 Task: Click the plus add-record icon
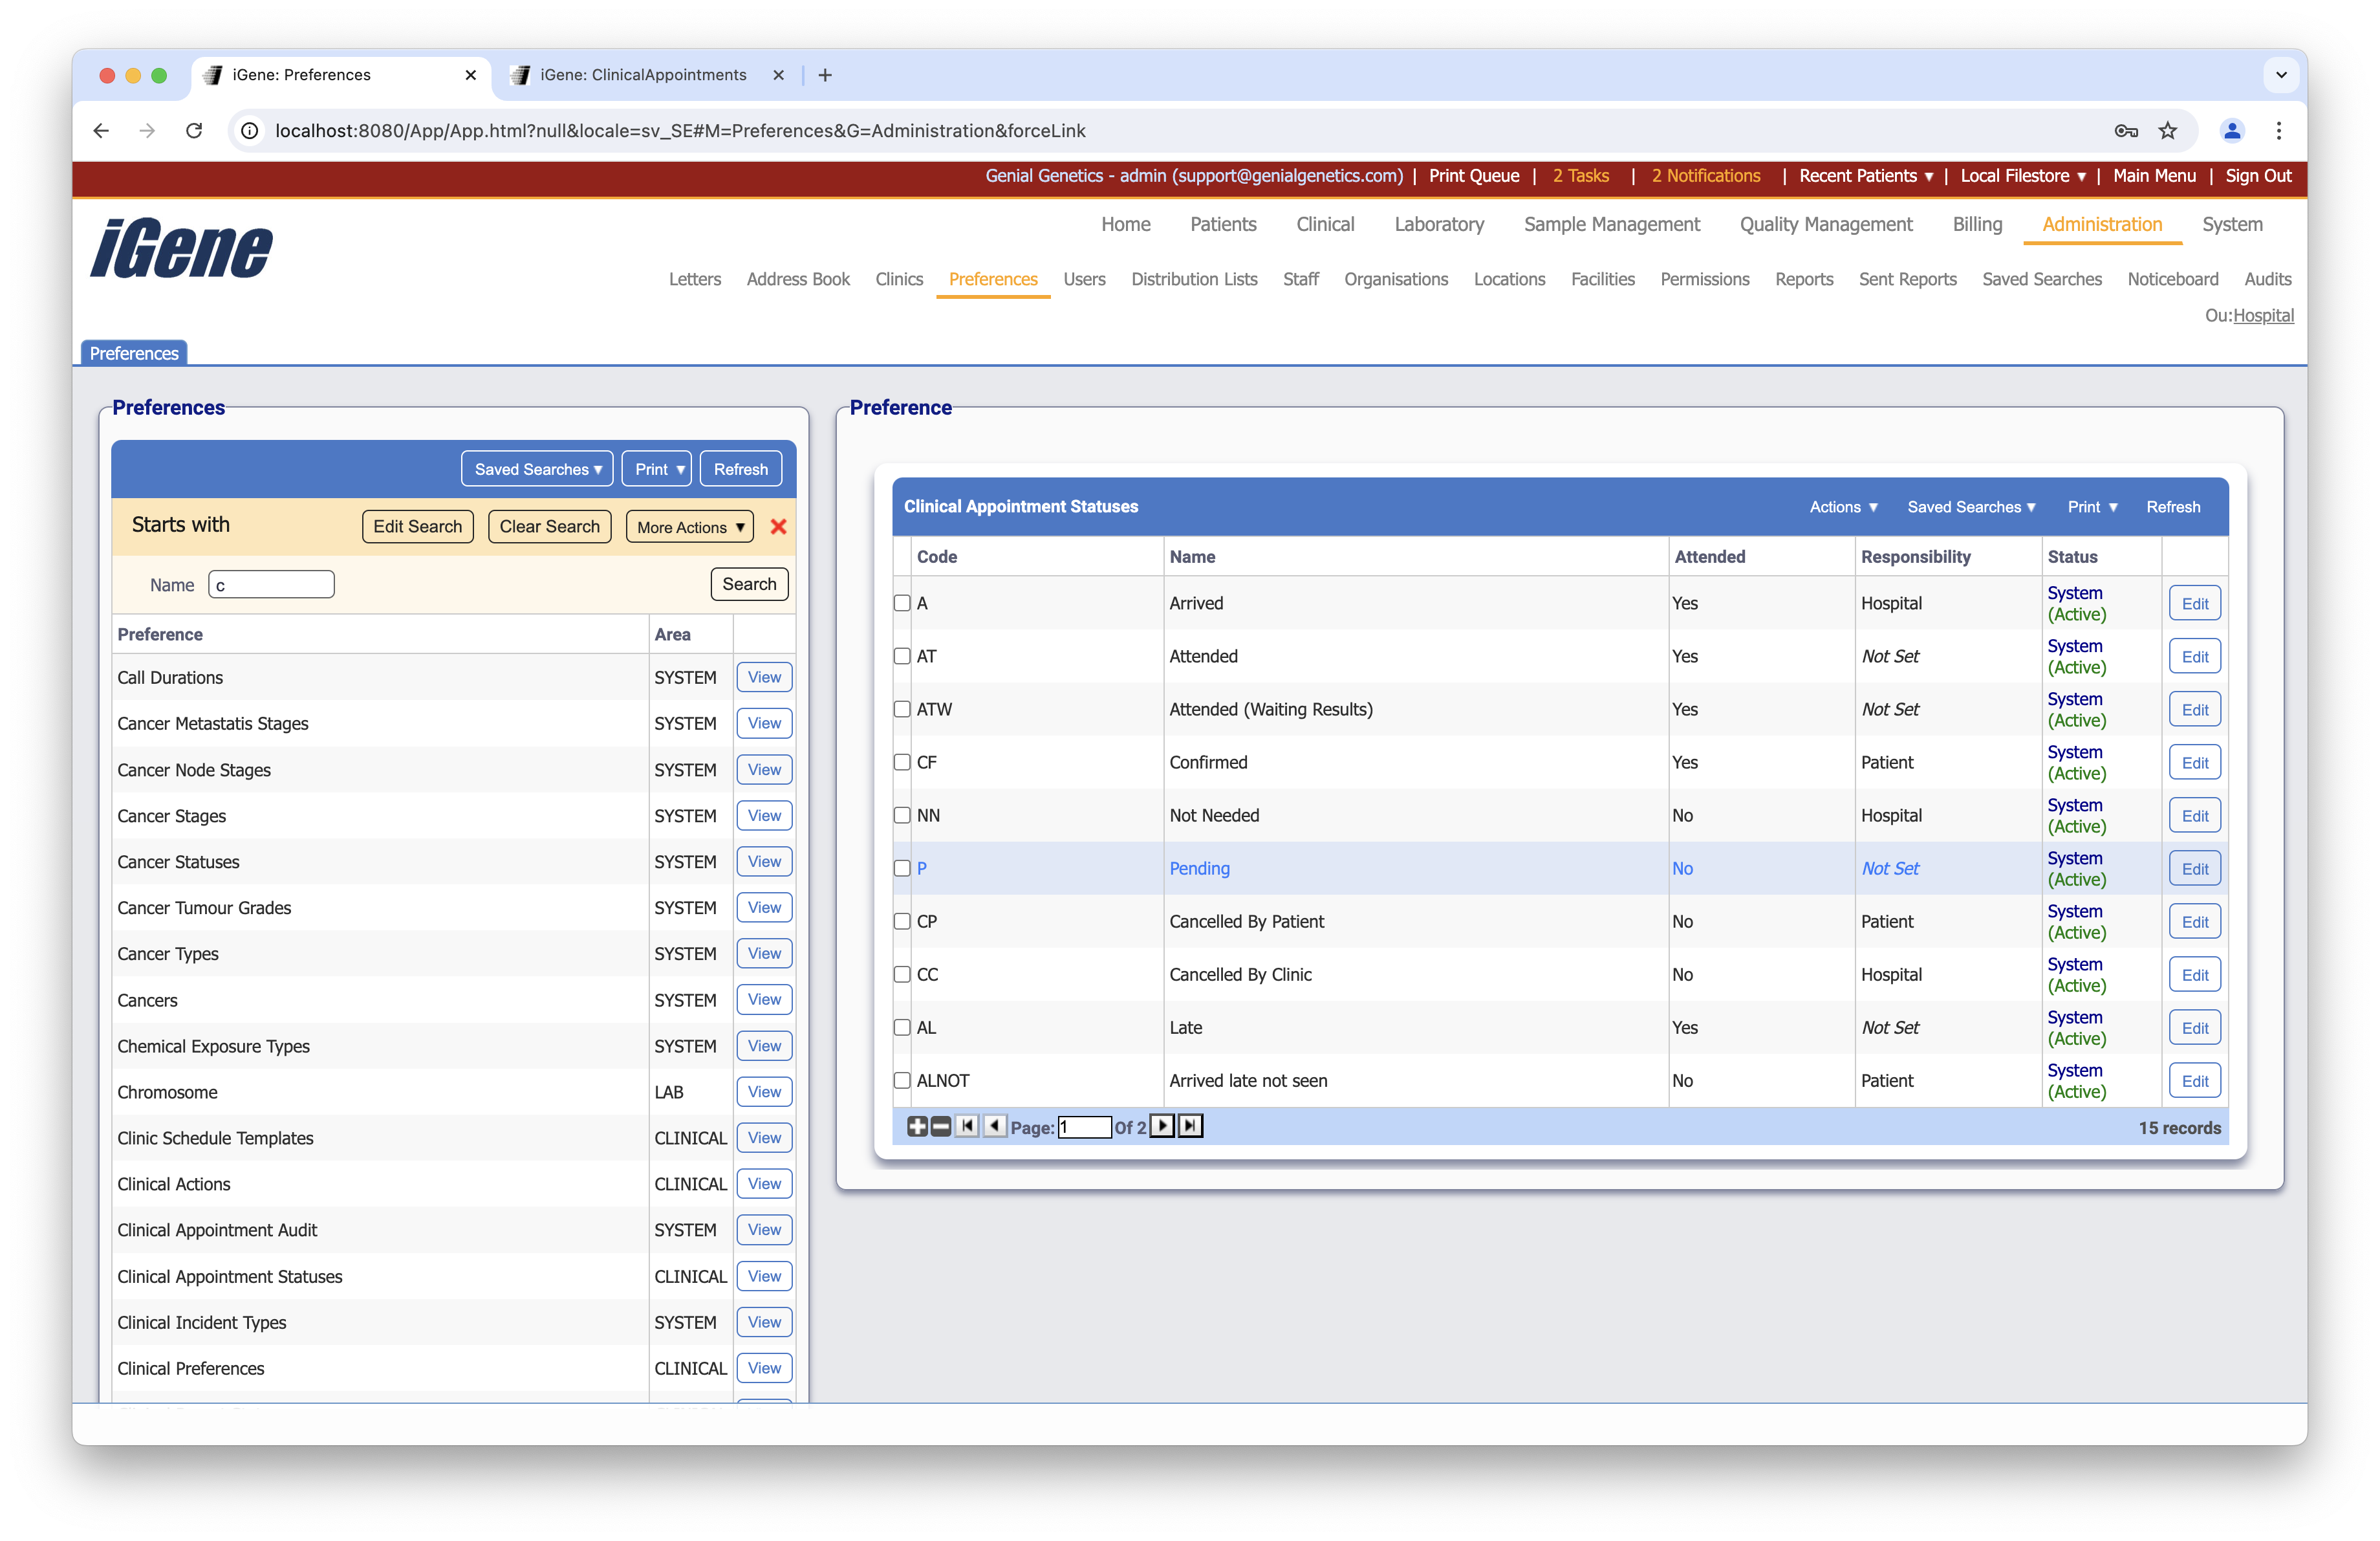tap(916, 1126)
